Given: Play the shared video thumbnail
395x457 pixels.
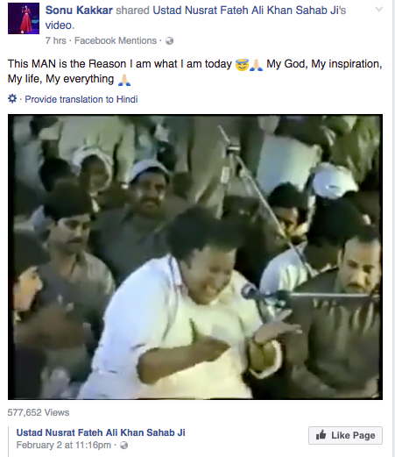Looking at the screenshot, I should 195,257.
